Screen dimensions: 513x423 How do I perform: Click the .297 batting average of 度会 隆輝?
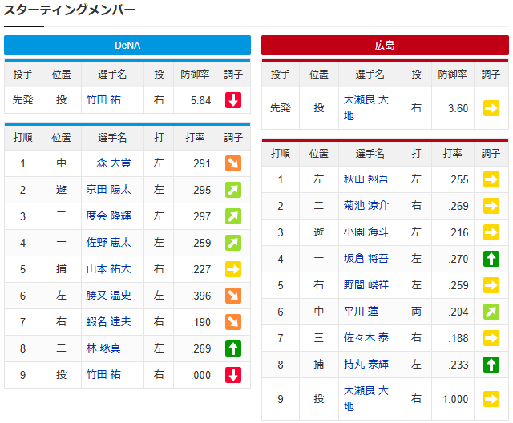201,216
